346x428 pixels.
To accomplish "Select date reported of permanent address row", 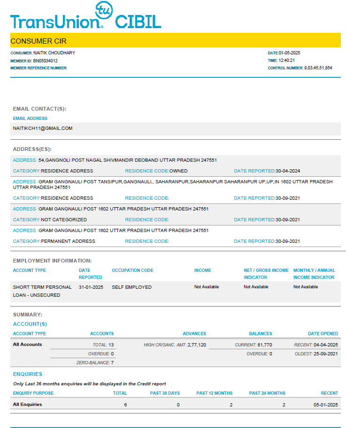I will pyautogui.click(x=288, y=241).
